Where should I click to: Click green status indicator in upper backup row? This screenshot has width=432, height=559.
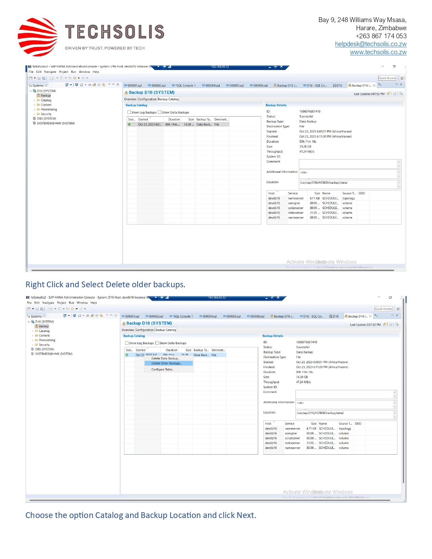(129, 125)
